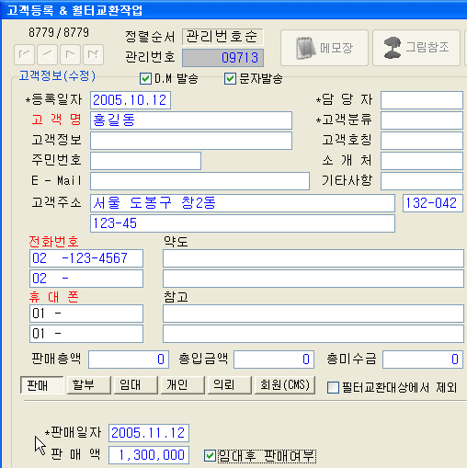Click the 고객명 field containing 홍길동

pyautogui.click(x=191, y=120)
